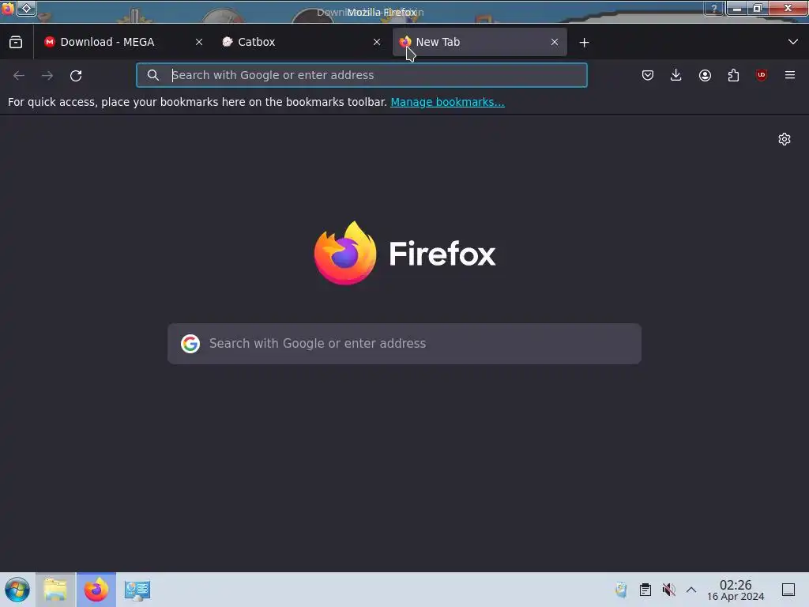Click title bar help question mark
This screenshot has height=607, width=809.
click(714, 9)
